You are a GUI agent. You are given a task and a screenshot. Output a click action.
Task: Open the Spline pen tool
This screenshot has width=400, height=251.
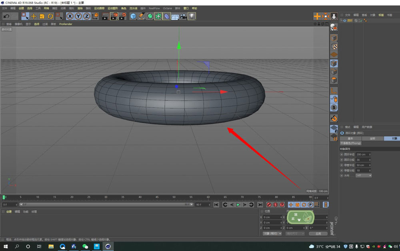click(142, 16)
